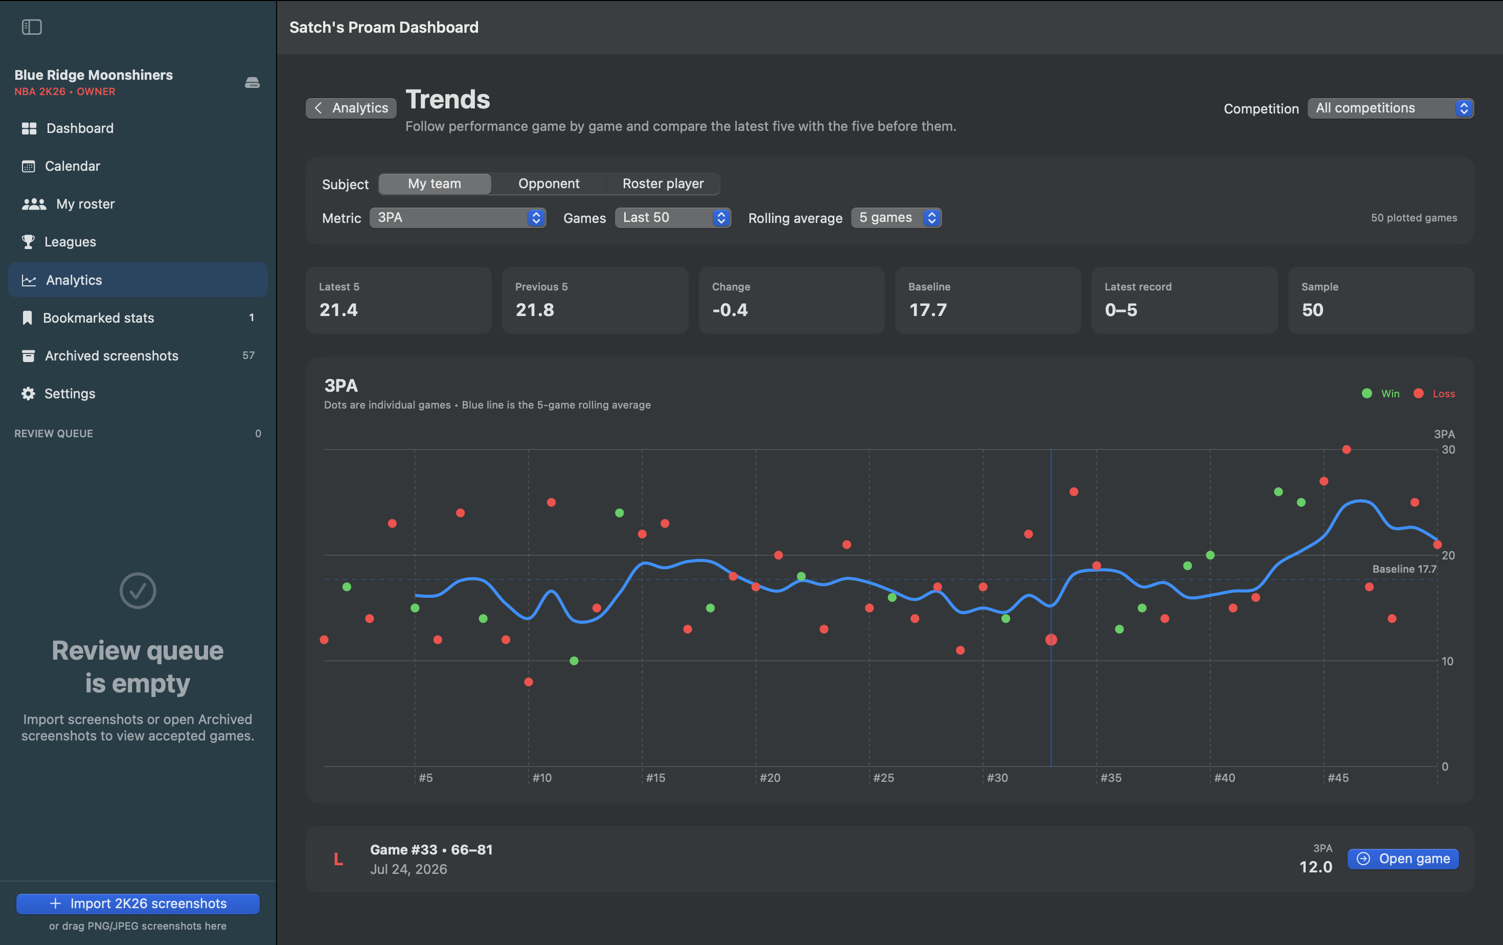Open Bookmarked stats page
Screen dimensions: 1503x945
coord(138,318)
